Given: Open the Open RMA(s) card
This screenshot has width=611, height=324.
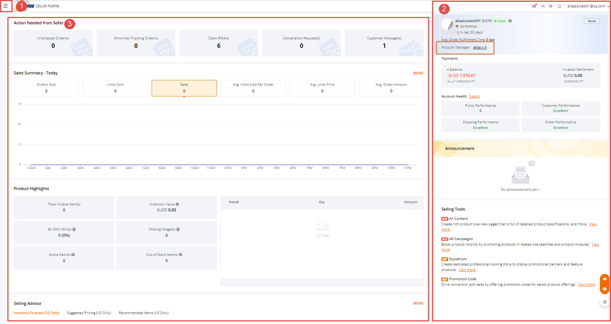Looking at the screenshot, I should point(218,43).
